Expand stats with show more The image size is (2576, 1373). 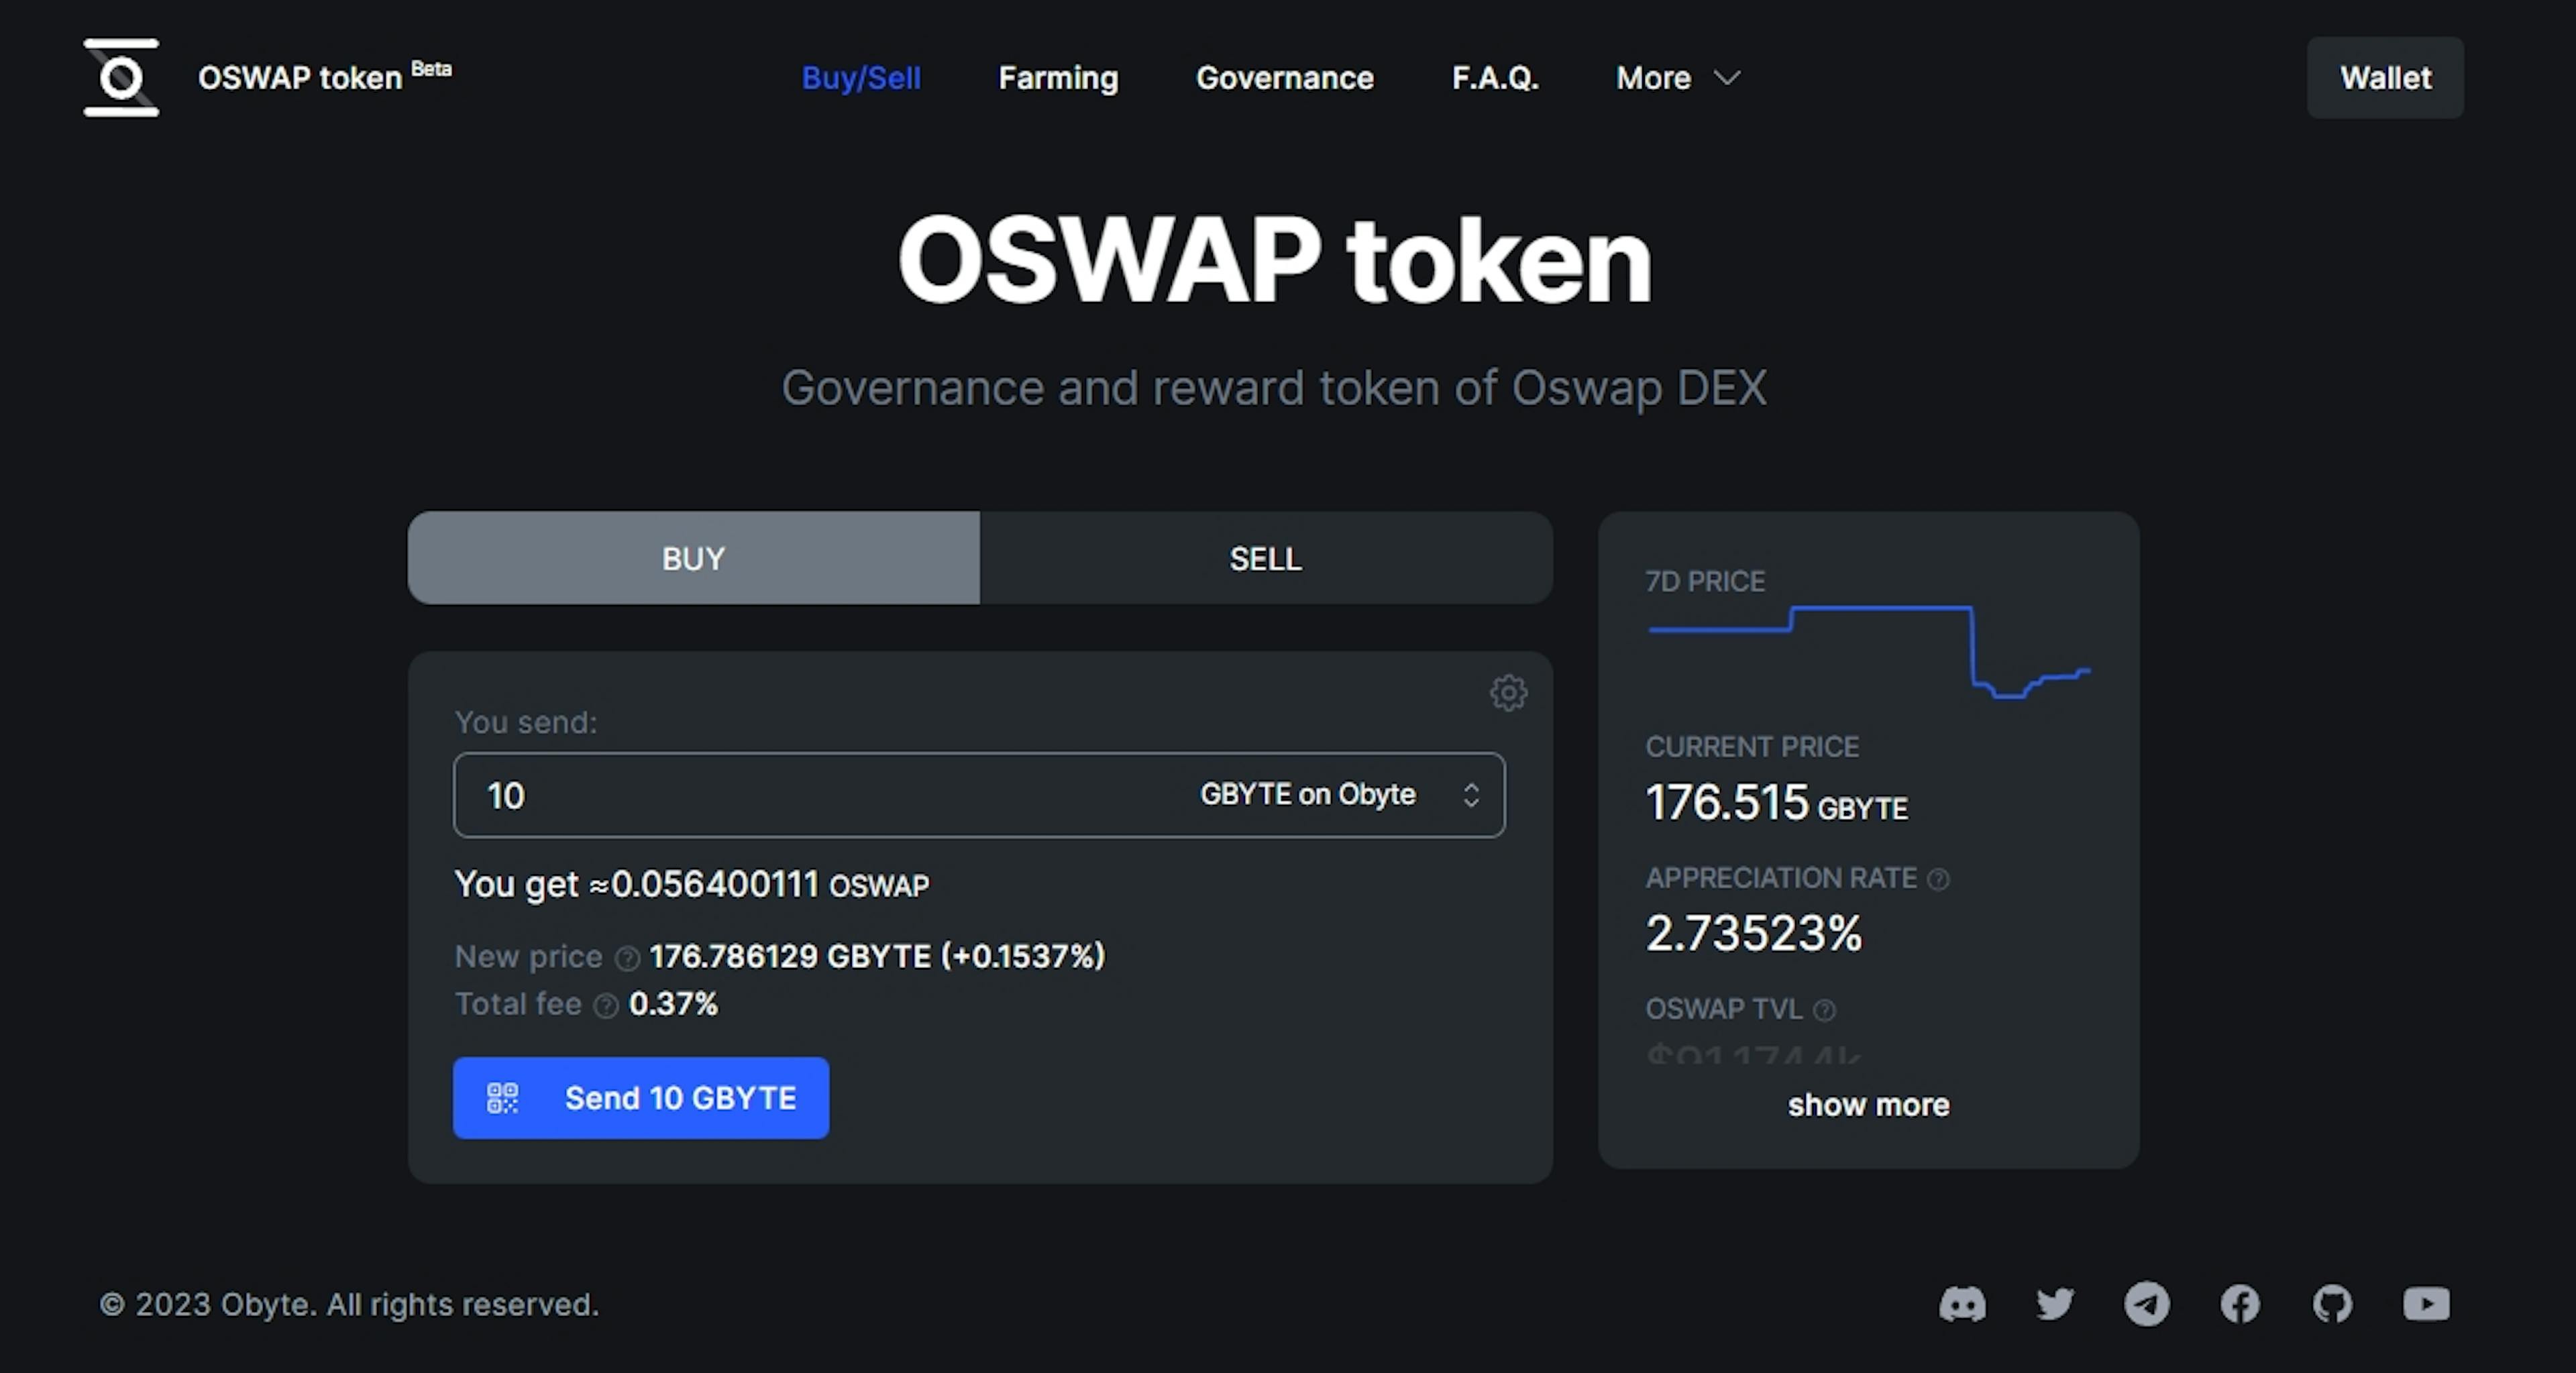coord(1868,1105)
